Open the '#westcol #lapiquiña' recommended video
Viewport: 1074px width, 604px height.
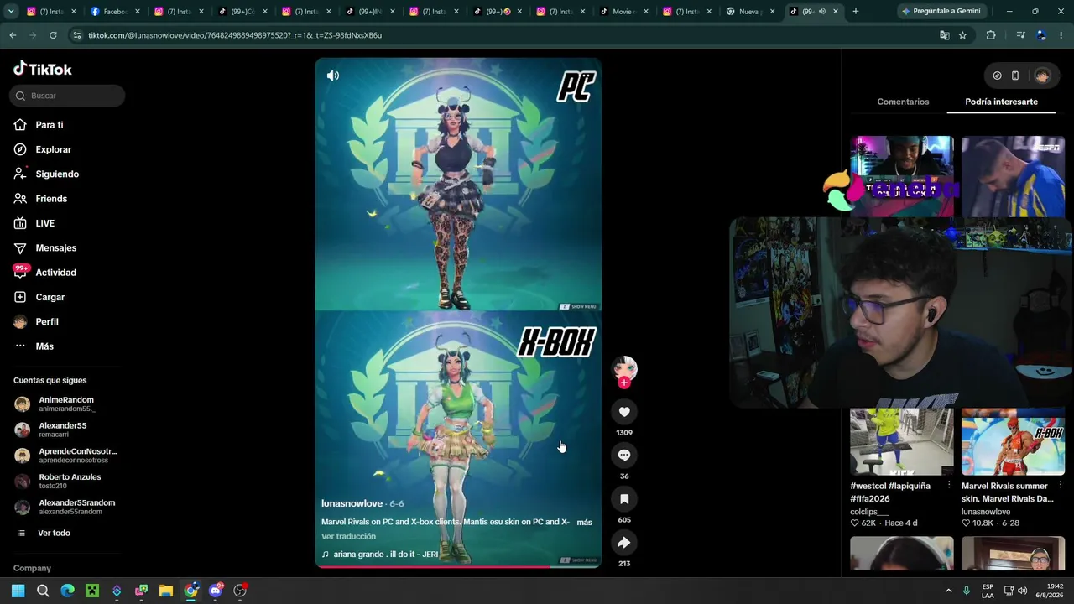[x=902, y=442]
